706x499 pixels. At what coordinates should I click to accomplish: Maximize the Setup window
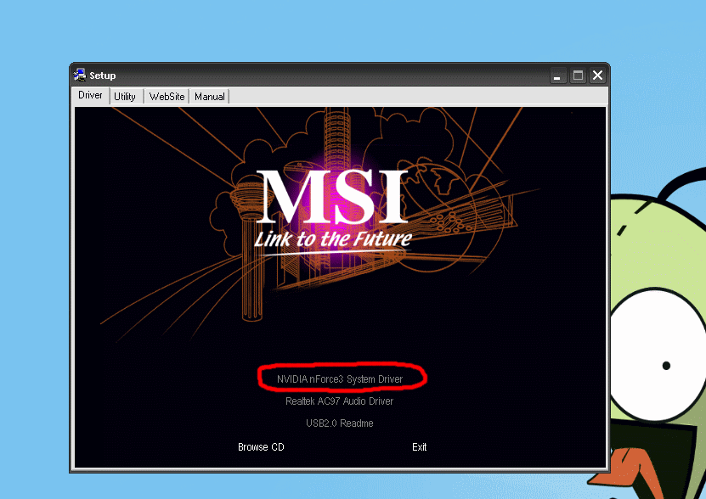(578, 76)
